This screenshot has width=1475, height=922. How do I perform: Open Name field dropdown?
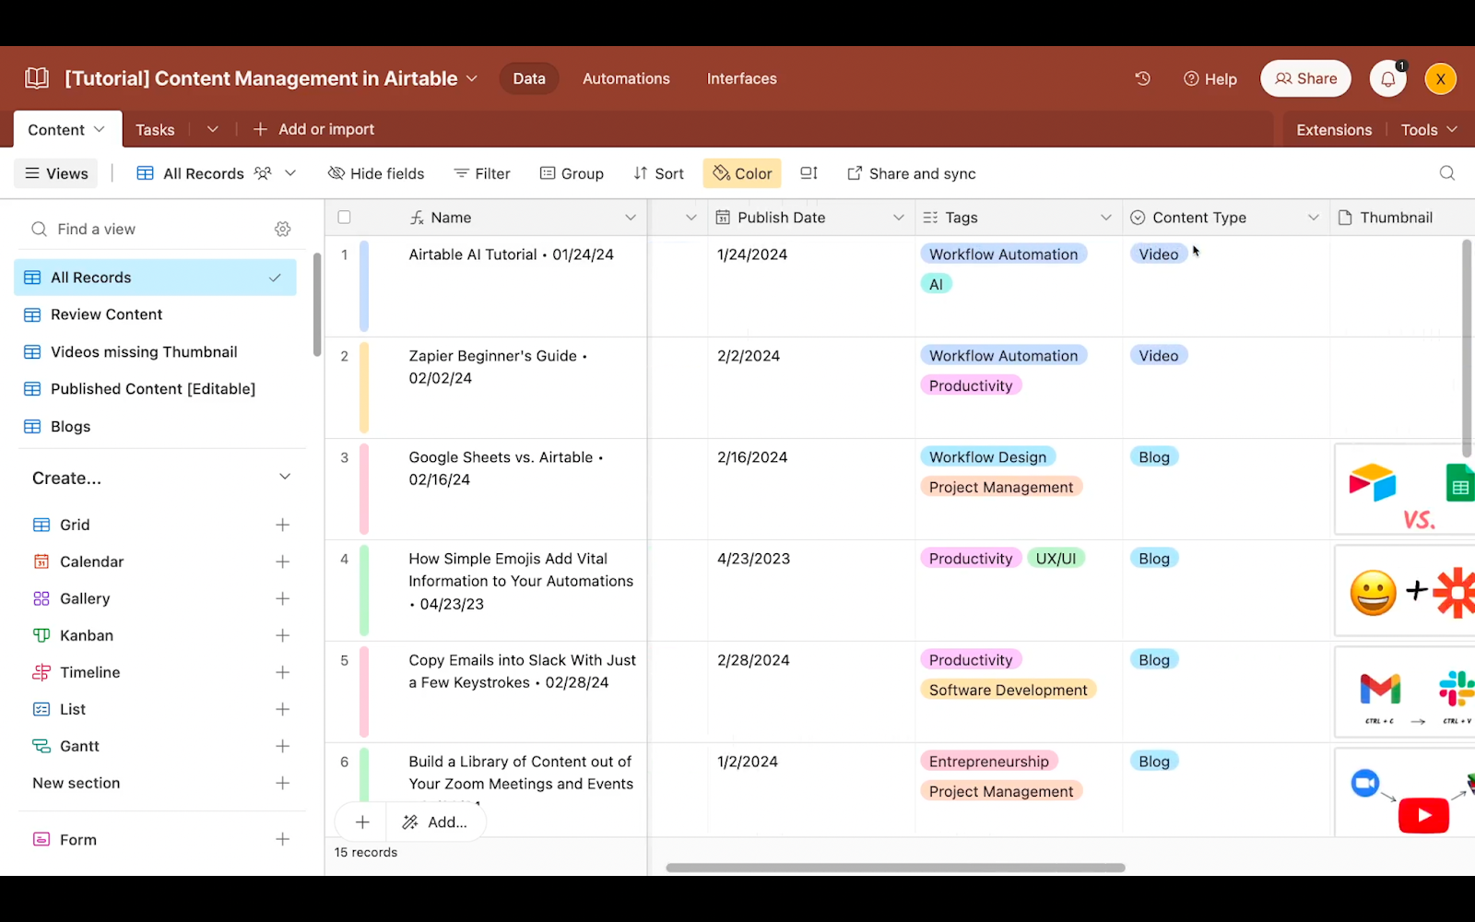(x=631, y=218)
